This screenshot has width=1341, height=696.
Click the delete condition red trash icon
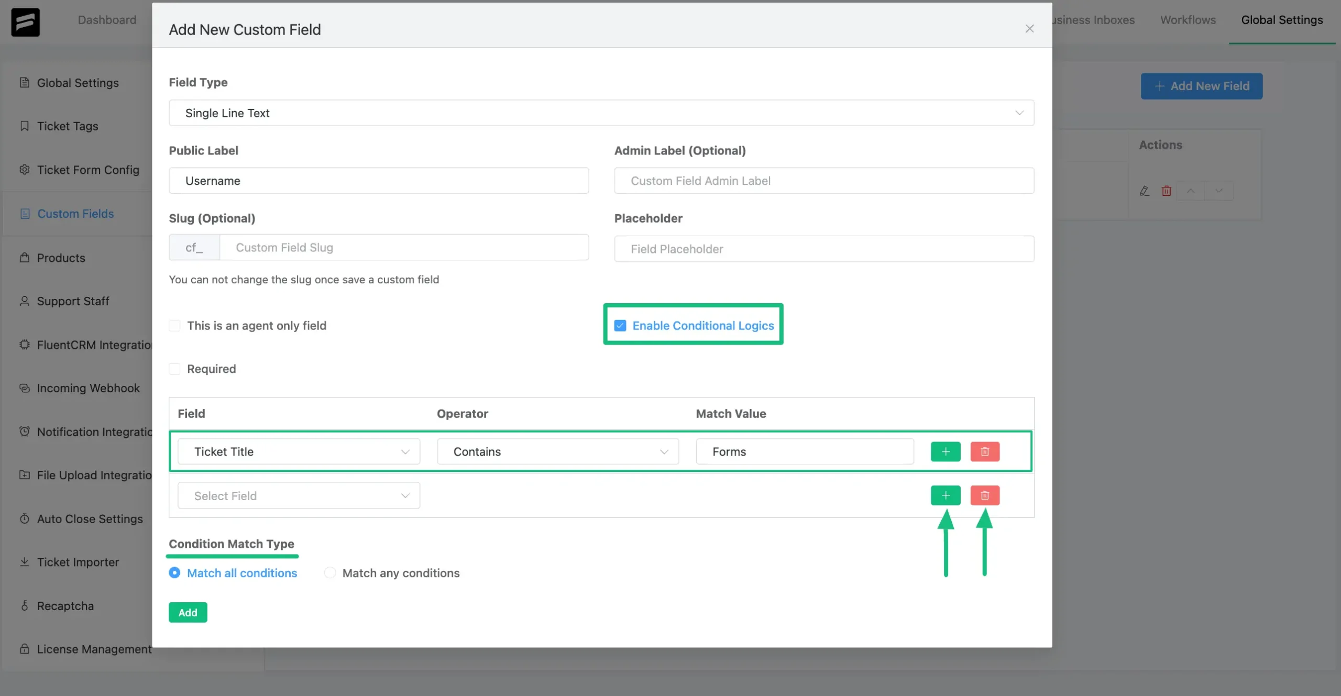pos(984,451)
